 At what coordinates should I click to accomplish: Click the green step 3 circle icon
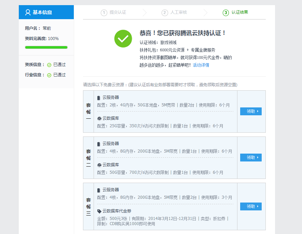coord(226,13)
